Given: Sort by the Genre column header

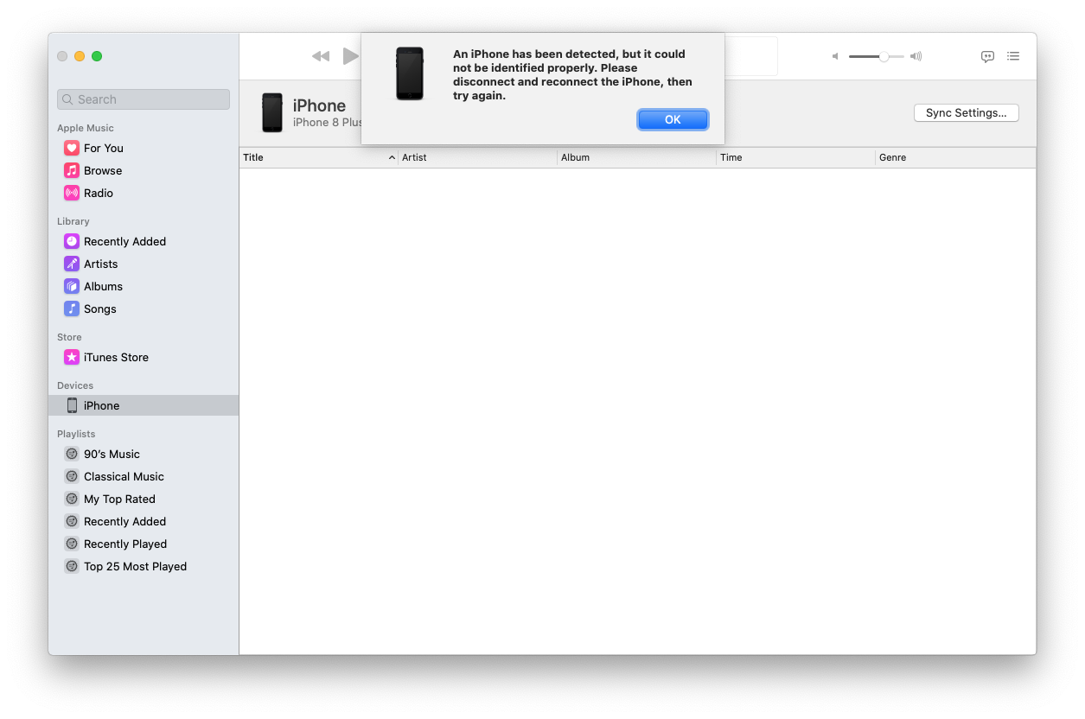Looking at the screenshot, I should [x=955, y=157].
